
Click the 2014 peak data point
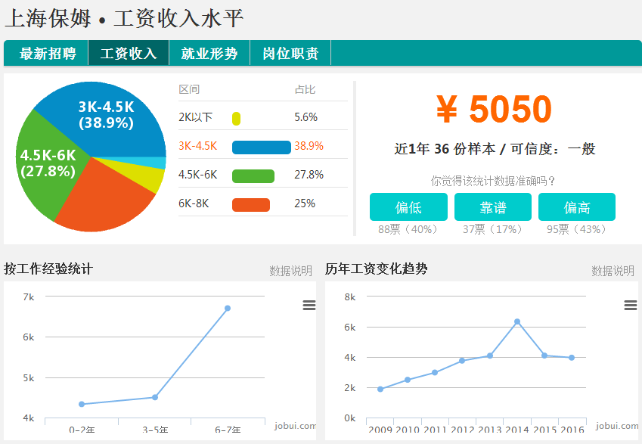[517, 321]
